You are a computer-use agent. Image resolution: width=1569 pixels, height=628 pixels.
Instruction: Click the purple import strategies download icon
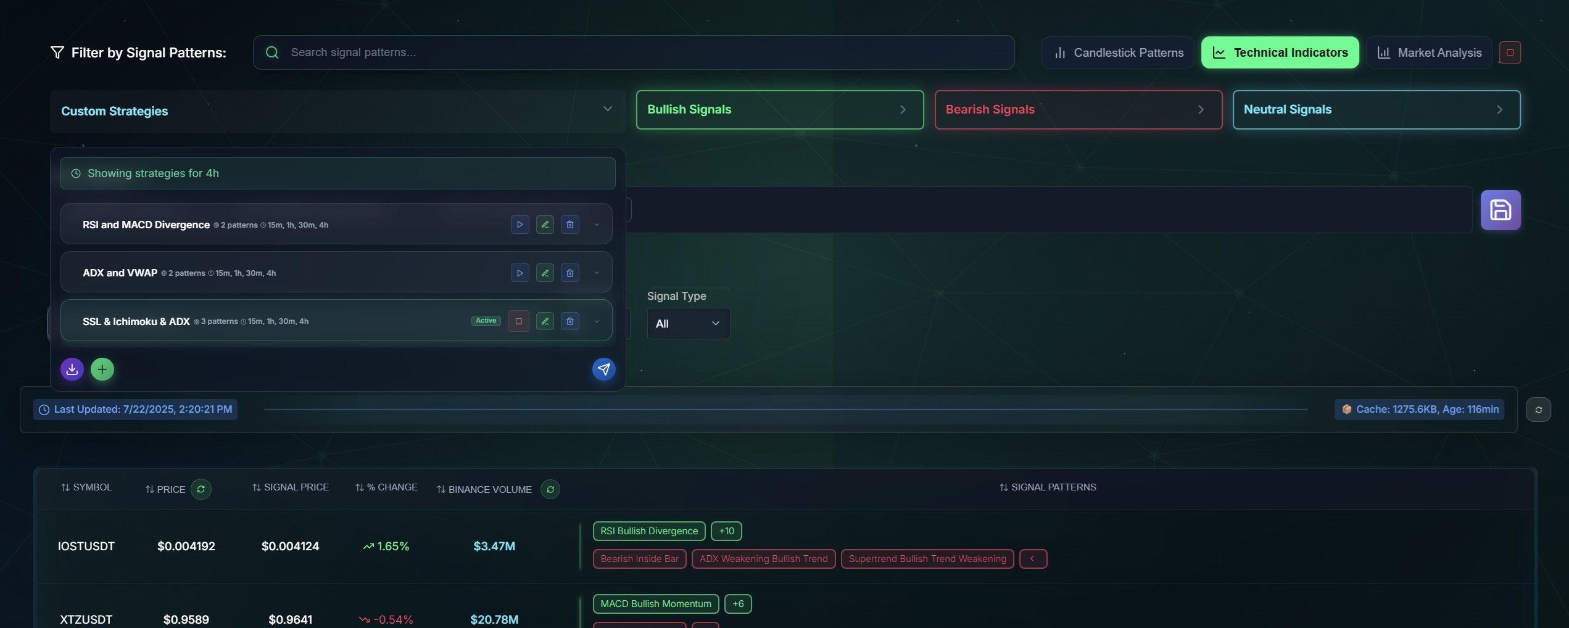coord(72,369)
